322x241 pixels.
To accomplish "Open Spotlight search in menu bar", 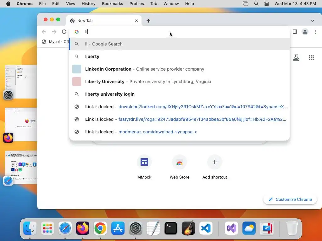I will (x=256, y=4).
